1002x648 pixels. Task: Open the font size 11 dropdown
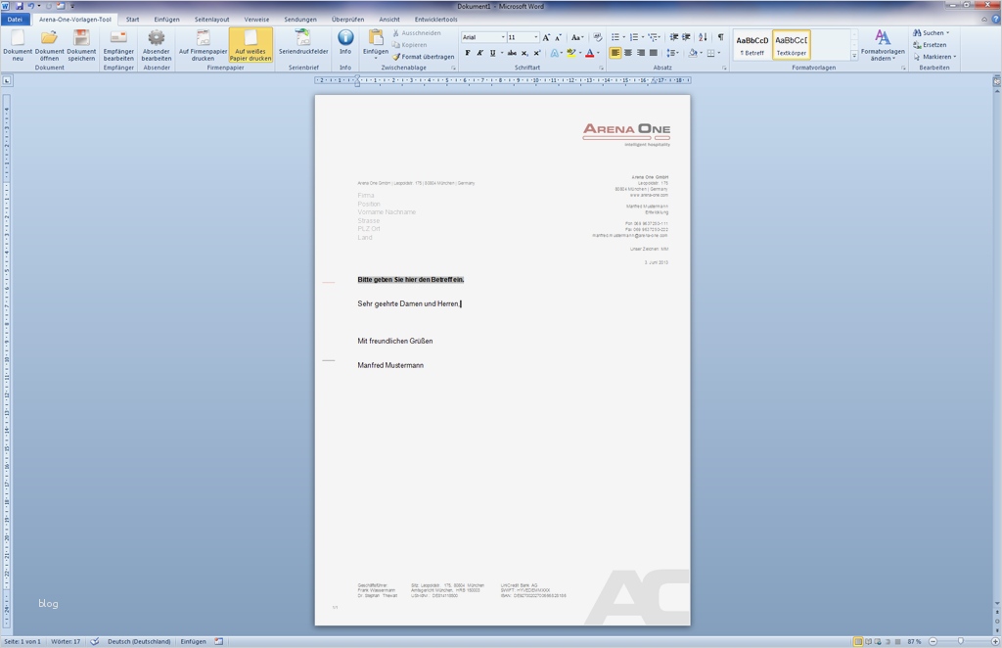pyautogui.click(x=534, y=36)
